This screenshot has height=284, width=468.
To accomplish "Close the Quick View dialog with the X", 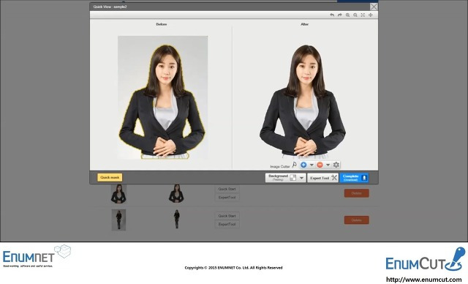I will tap(374, 7).
